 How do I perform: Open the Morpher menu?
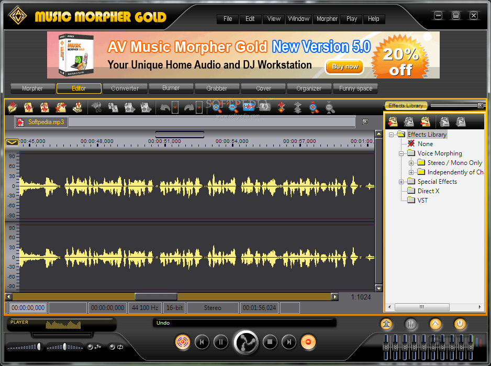(327, 19)
